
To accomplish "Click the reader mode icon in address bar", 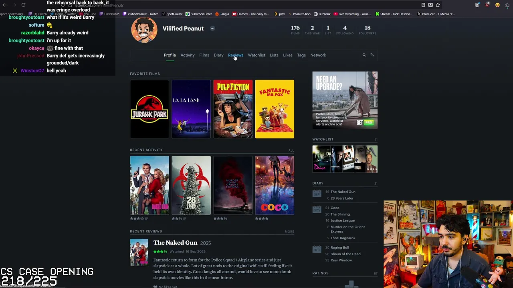I will (423, 5).
